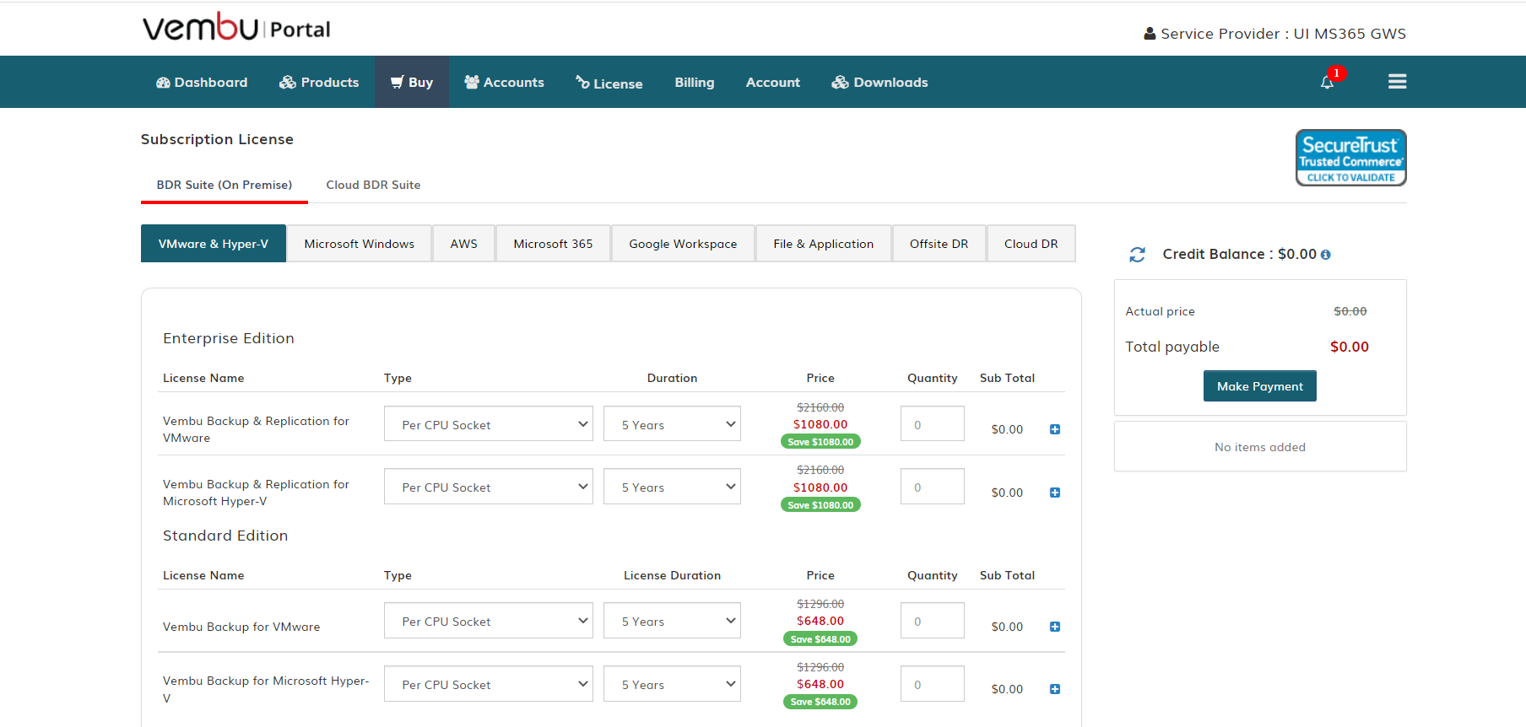Switch to the Google Workspace tab
This screenshot has width=1526, height=727.
tap(683, 244)
